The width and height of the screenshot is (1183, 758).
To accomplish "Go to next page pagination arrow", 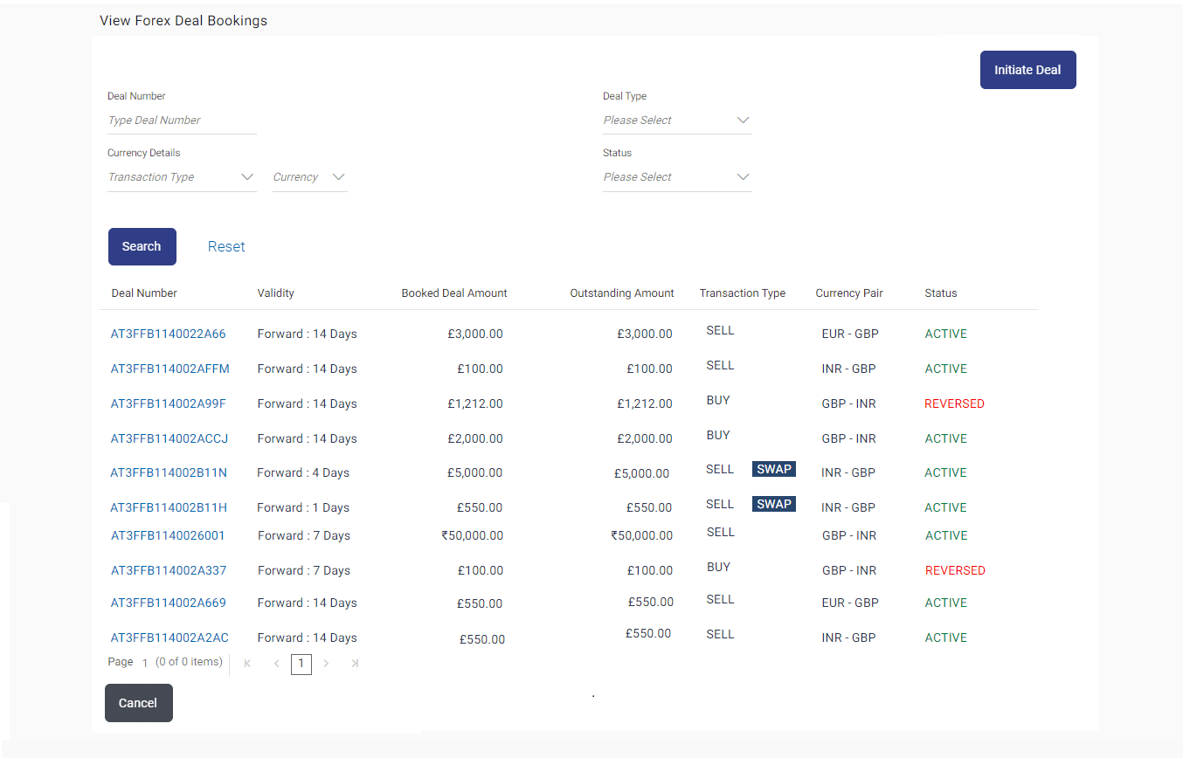I will point(326,664).
